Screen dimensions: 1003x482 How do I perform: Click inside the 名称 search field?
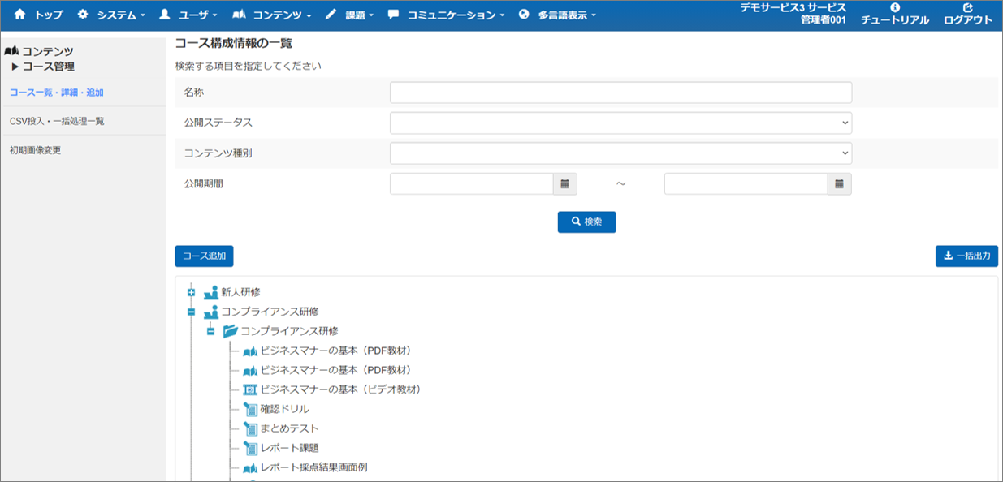click(620, 92)
